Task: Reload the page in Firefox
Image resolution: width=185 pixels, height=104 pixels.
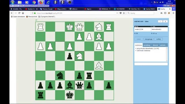Action: (19, 13)
